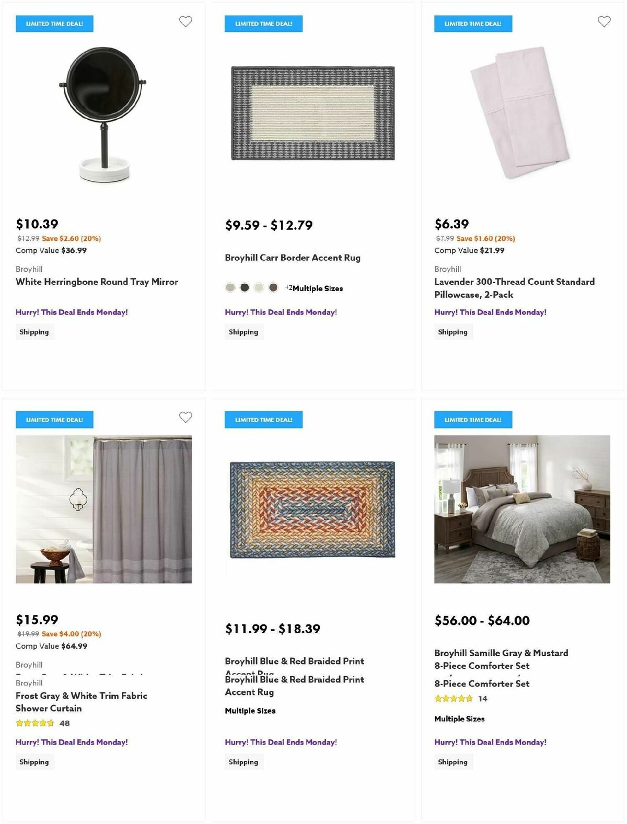The height and width of the screenshot is (824, 627).
Task: Open Multiple Sizes for the Carr Border Rug
Action: tap(318, 288)
